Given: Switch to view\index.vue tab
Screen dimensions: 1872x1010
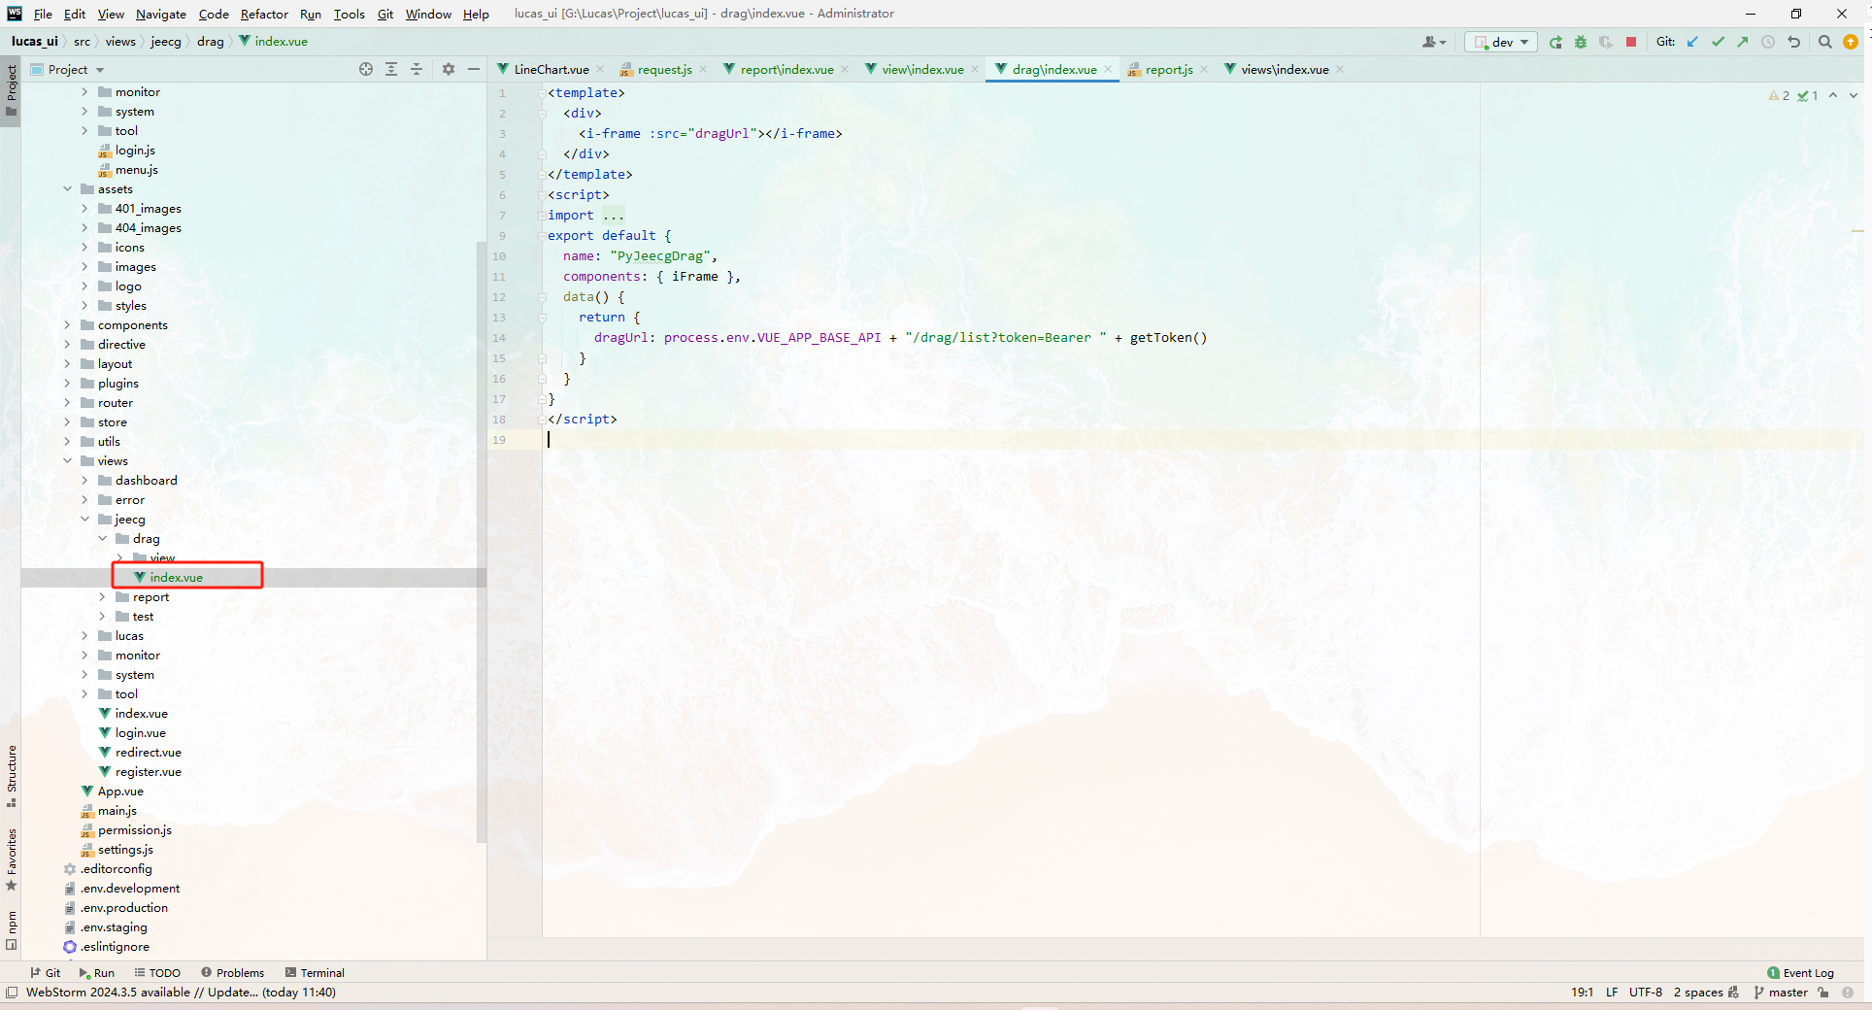Looking at the screenshot, I should [x=922, y=69].
